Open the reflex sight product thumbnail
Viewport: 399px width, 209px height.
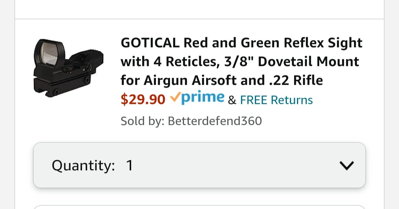[x=68, y=68]
